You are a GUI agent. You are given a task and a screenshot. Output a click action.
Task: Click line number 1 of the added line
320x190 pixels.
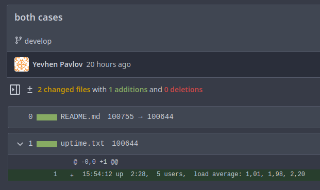click(55, 174)
